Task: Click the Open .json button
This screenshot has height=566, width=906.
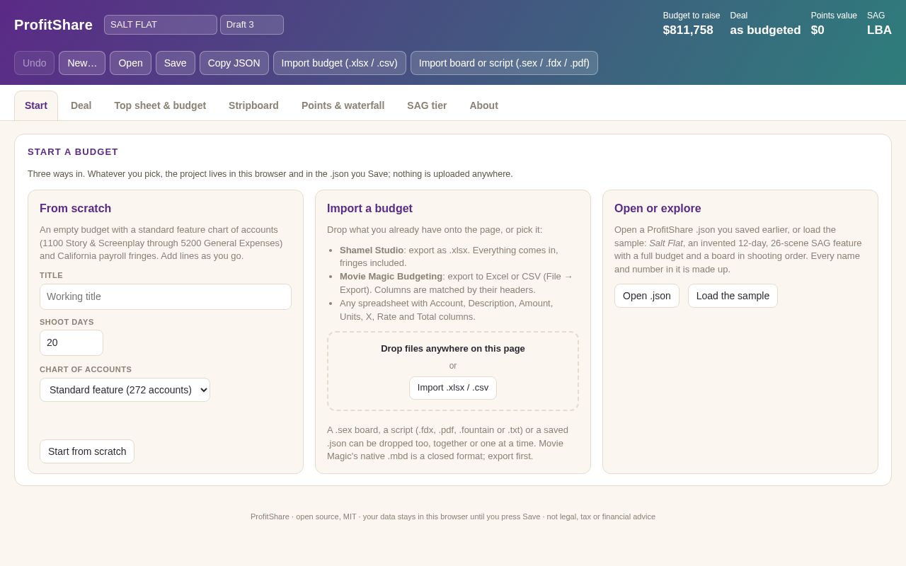Action: pos(647,296)
